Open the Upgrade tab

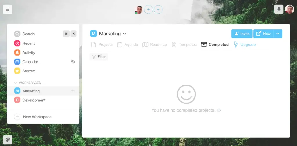coord(245,45)
